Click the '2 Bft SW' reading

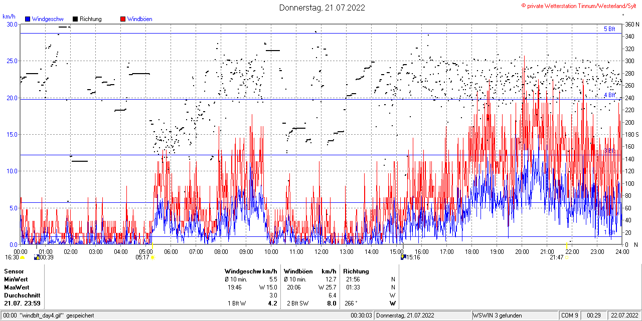pyautogui.click(x=297, y=303)
